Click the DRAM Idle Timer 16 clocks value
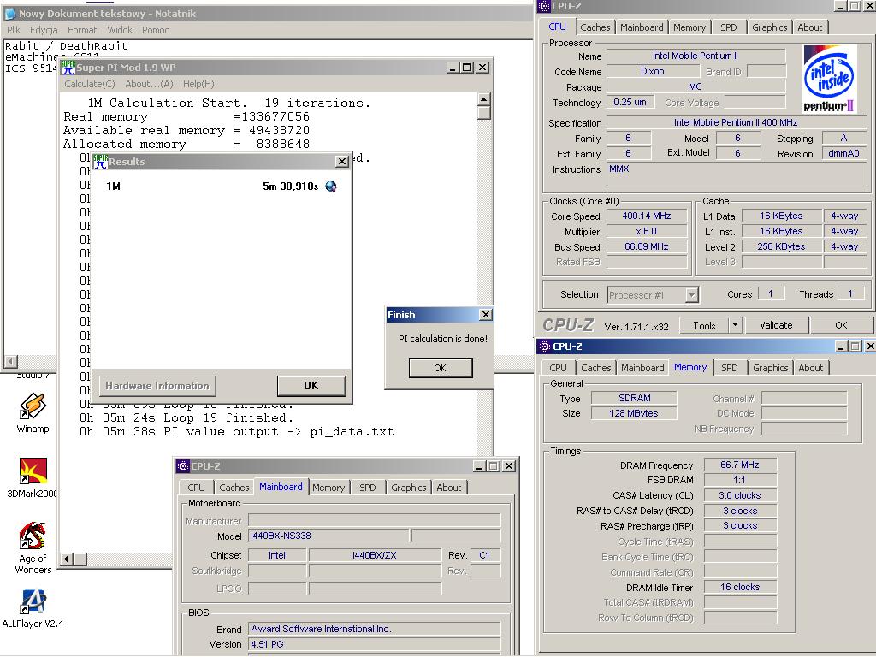Screen dimensions: 876x657 point(740,587)
